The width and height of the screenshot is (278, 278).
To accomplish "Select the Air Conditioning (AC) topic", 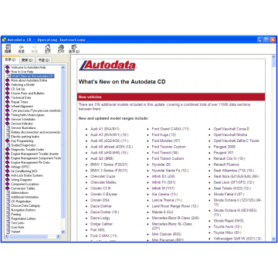I will pyautogui.click(x=24, y=171).
